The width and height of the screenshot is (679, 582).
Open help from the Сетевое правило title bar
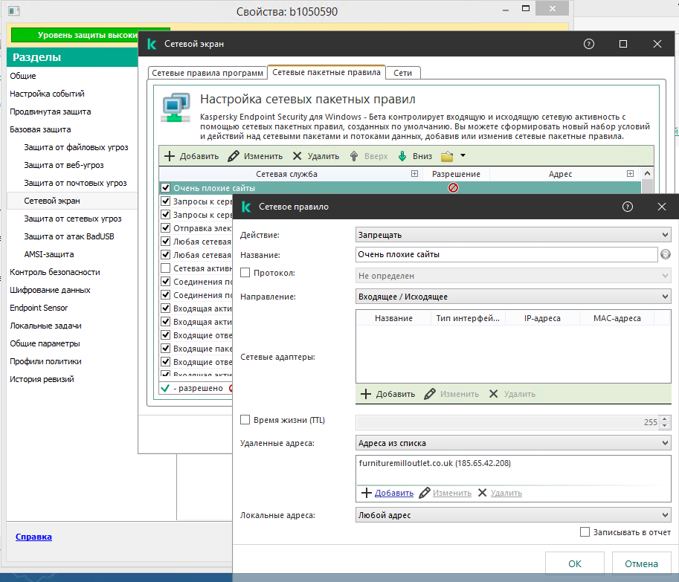628,207
